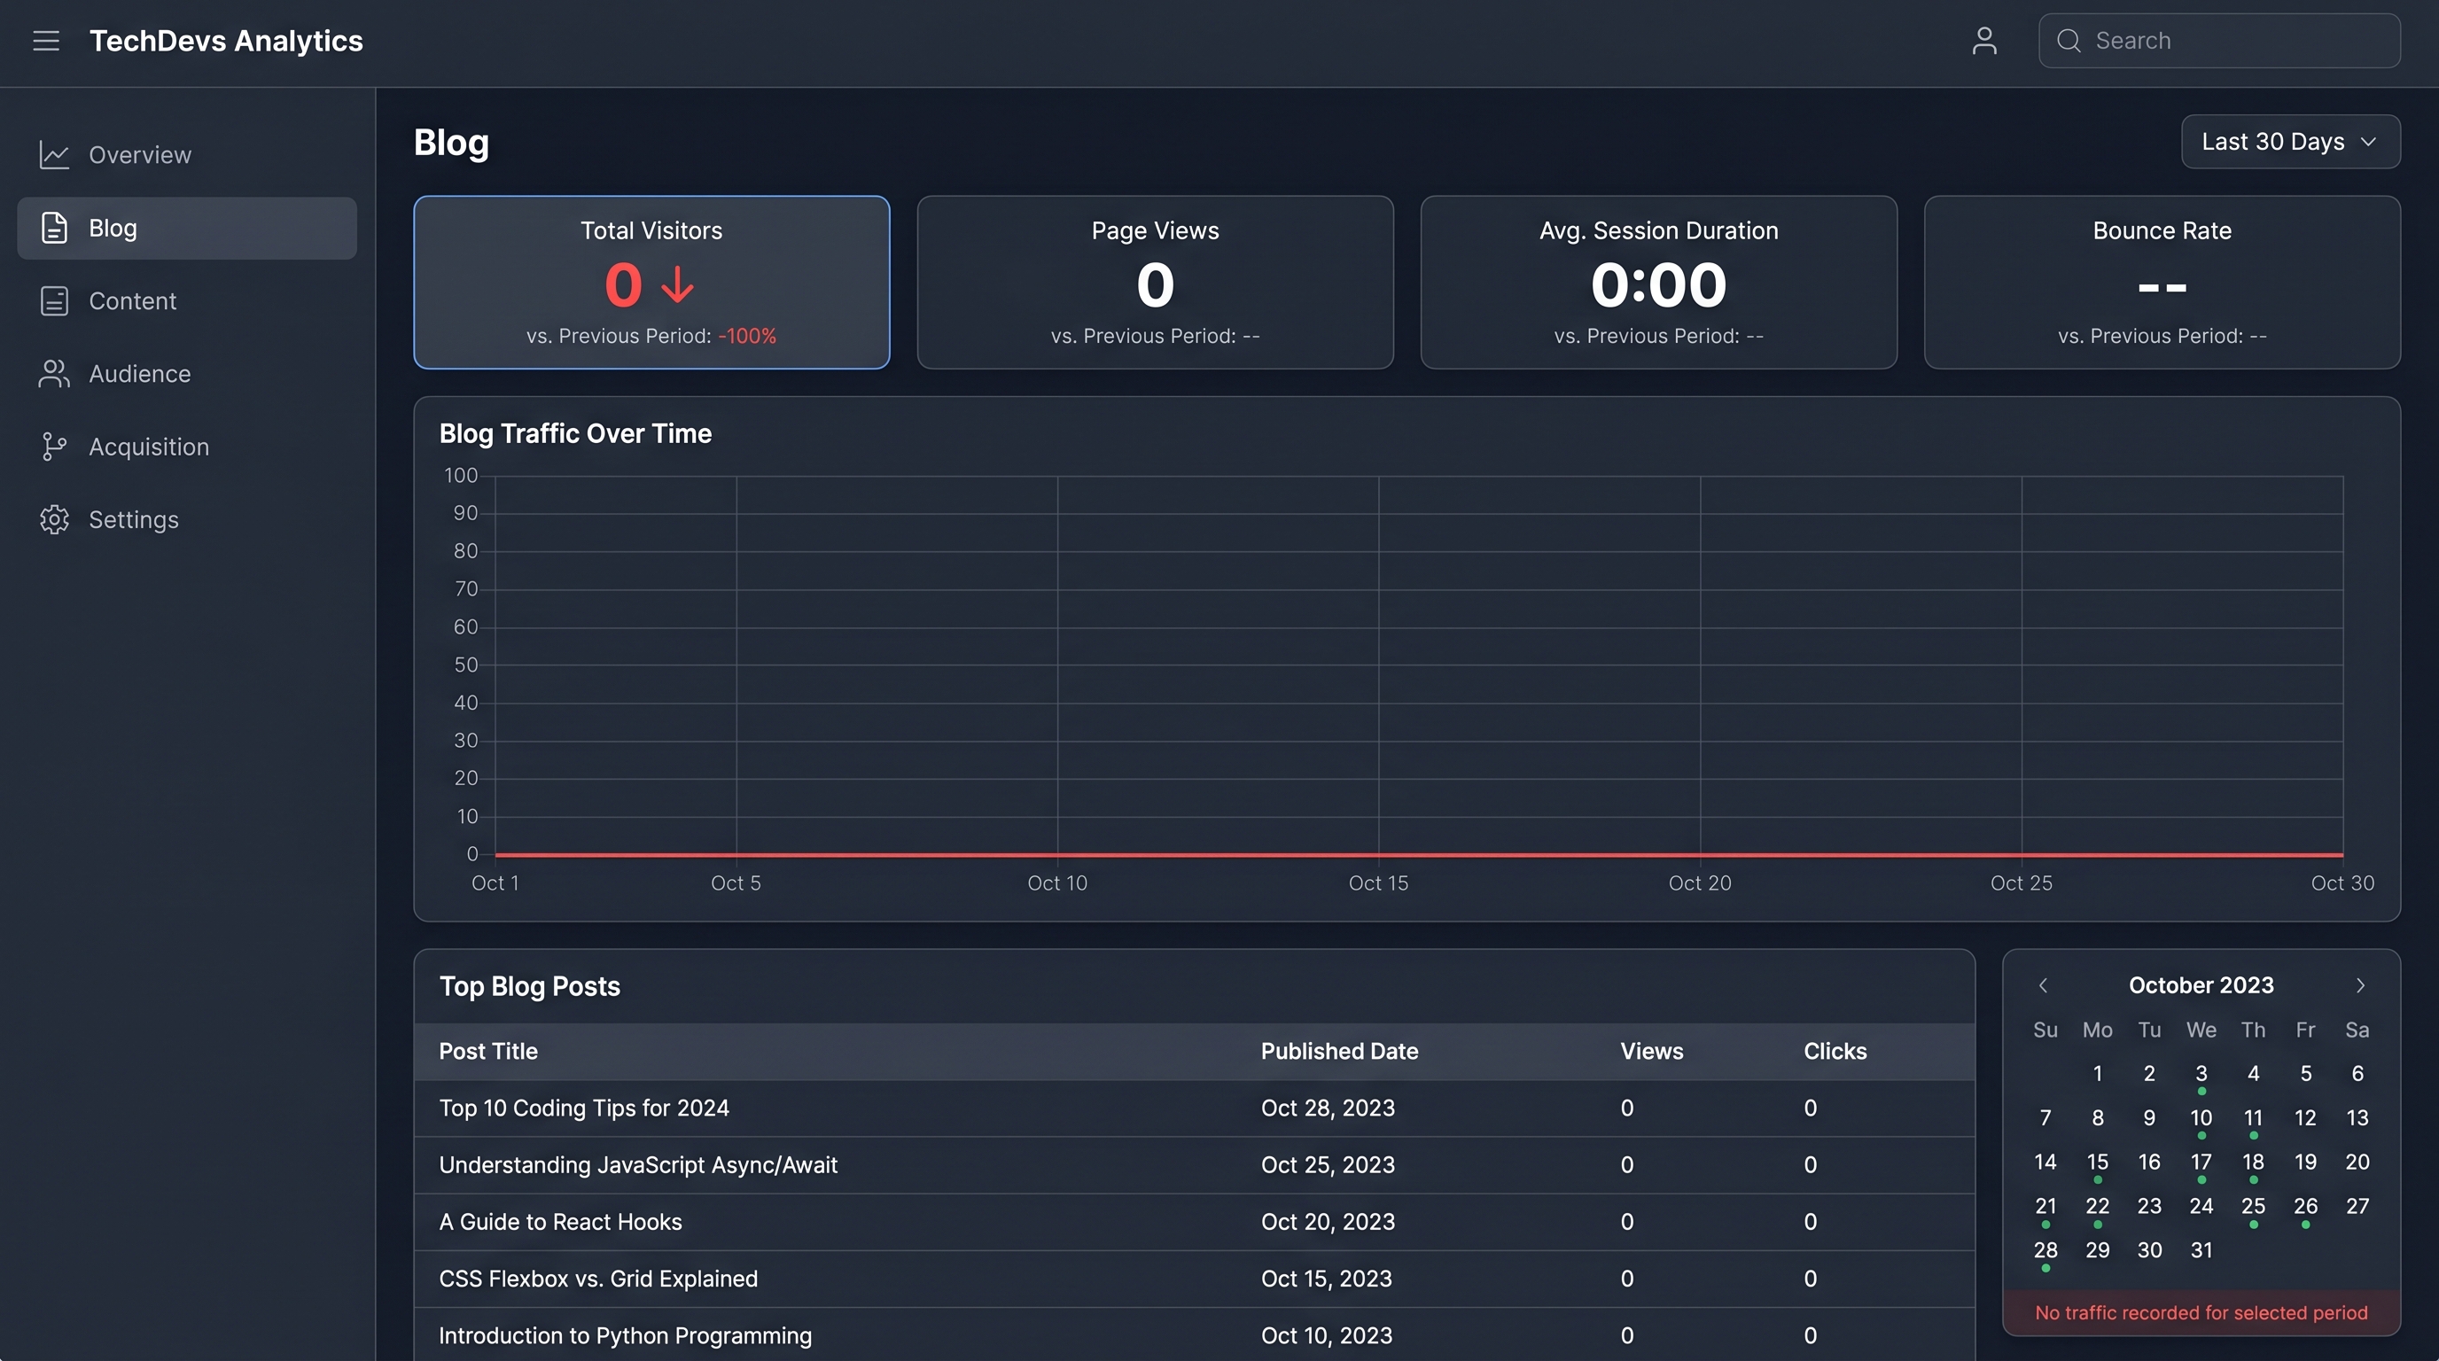The width and height of the screenshot is (2439, 1361).
Task: Sort by Views column header
Action: [x=1651, y=1052]
